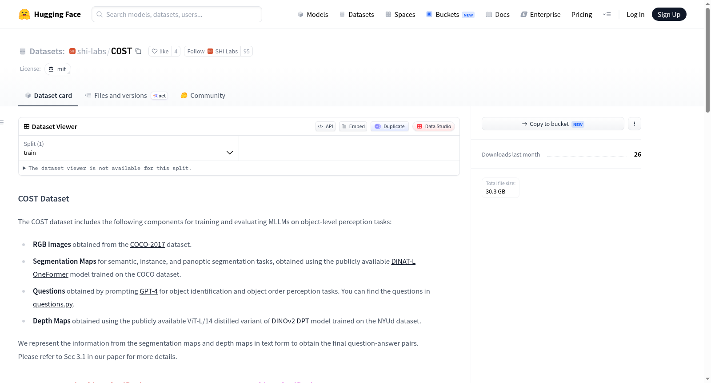The height and width of the screenshot is (383, 711).
Task: Click the Embed button
Action: pos(353,126)
